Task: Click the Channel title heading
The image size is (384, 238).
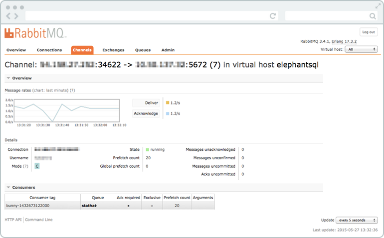Action: [162, 65]
